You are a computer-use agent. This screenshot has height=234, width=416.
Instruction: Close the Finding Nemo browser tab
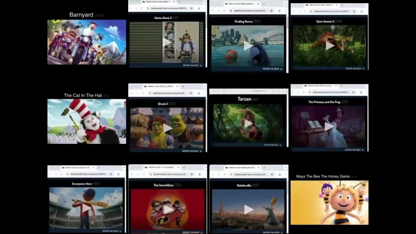258,4
